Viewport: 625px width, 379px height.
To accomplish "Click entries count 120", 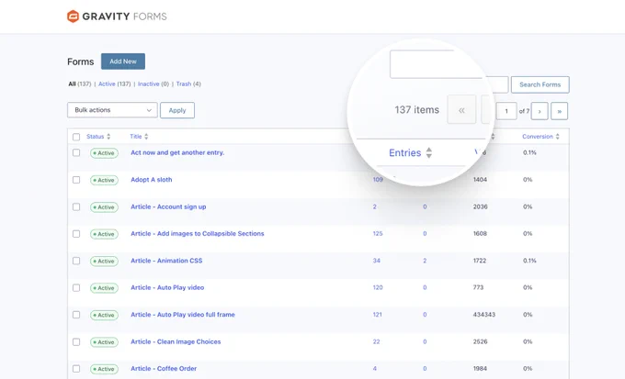I will tap(378, 287).
